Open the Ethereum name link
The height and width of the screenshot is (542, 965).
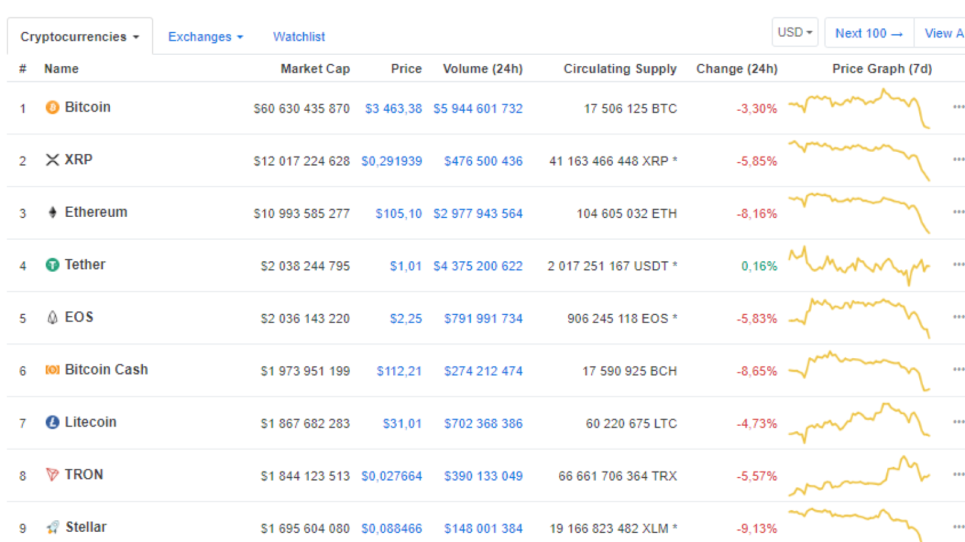click(96, 212)
